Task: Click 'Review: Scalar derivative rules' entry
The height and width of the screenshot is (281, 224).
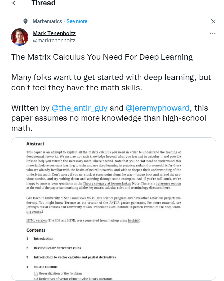Action: pyautogui.click(x=57, y=248)
